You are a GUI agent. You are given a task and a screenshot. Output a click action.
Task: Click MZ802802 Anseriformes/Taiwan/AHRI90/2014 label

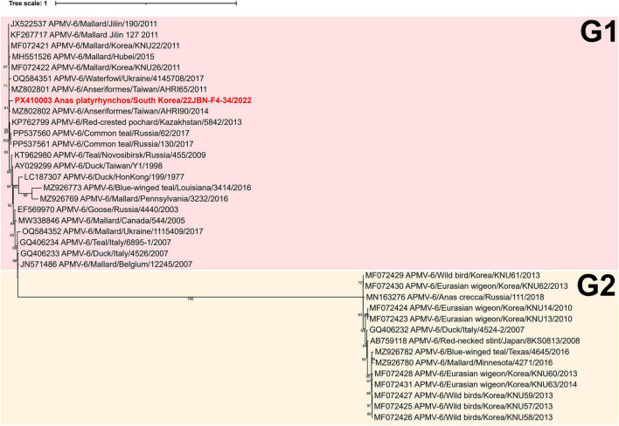[110, 111]
